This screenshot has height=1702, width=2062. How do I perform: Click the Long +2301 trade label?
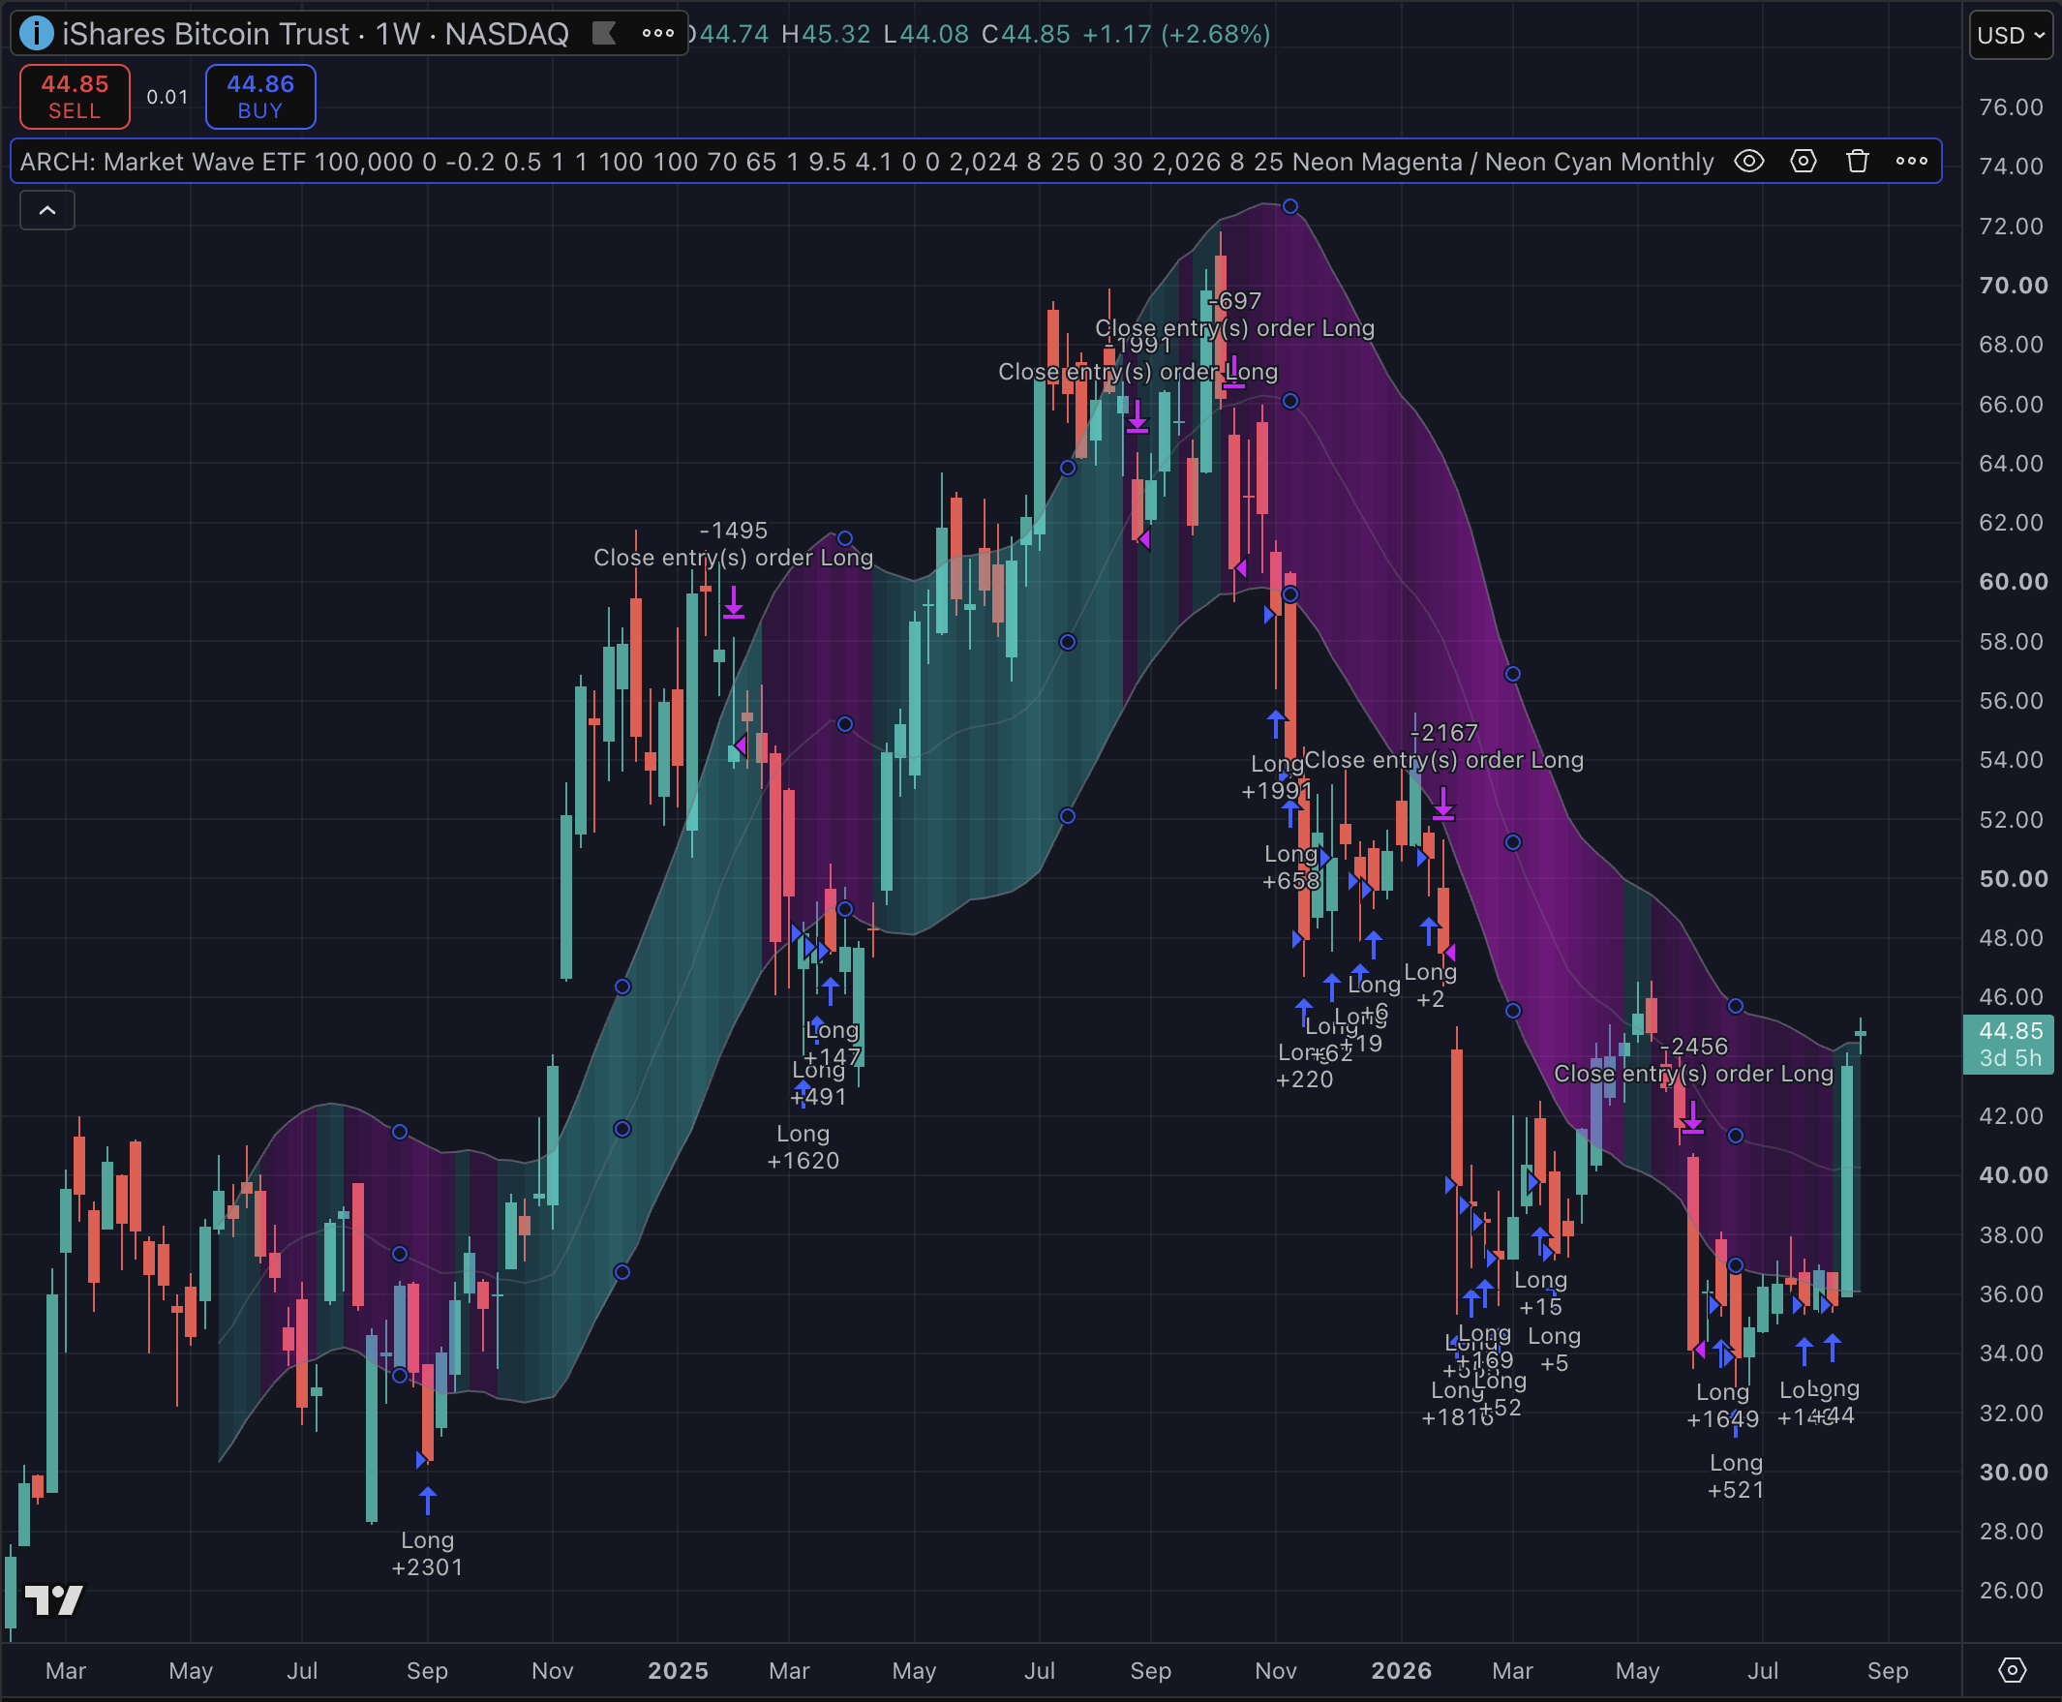pos(427,1553)
